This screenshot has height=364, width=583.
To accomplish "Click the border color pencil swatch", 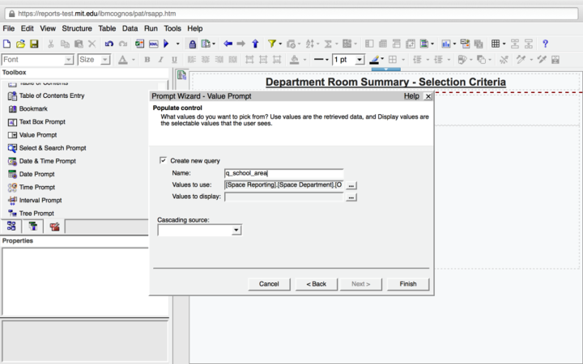I will click(376, 60).
